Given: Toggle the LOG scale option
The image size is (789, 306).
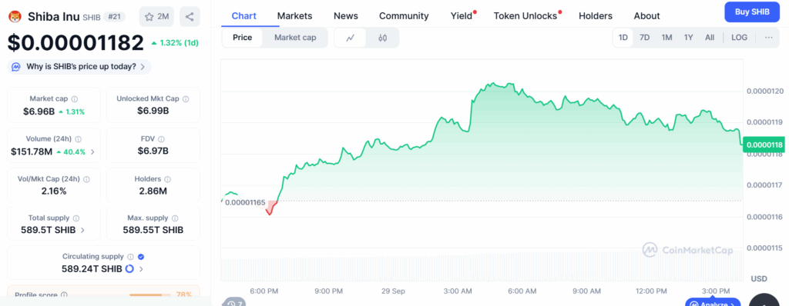Looking at the screenshot, I should click(739, 38).
